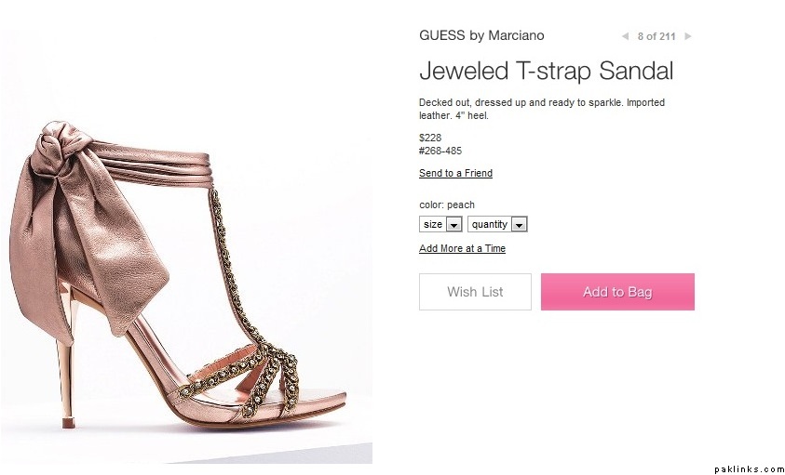Click the $228 price text

coord(430,138)
